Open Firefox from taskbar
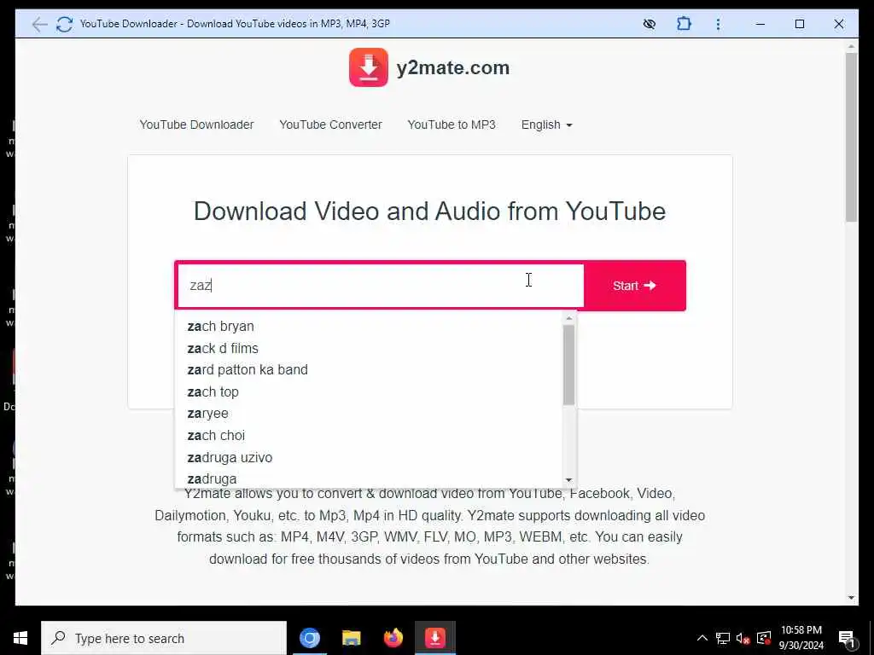This screenshot has width=874, height=655. (393, 638)
